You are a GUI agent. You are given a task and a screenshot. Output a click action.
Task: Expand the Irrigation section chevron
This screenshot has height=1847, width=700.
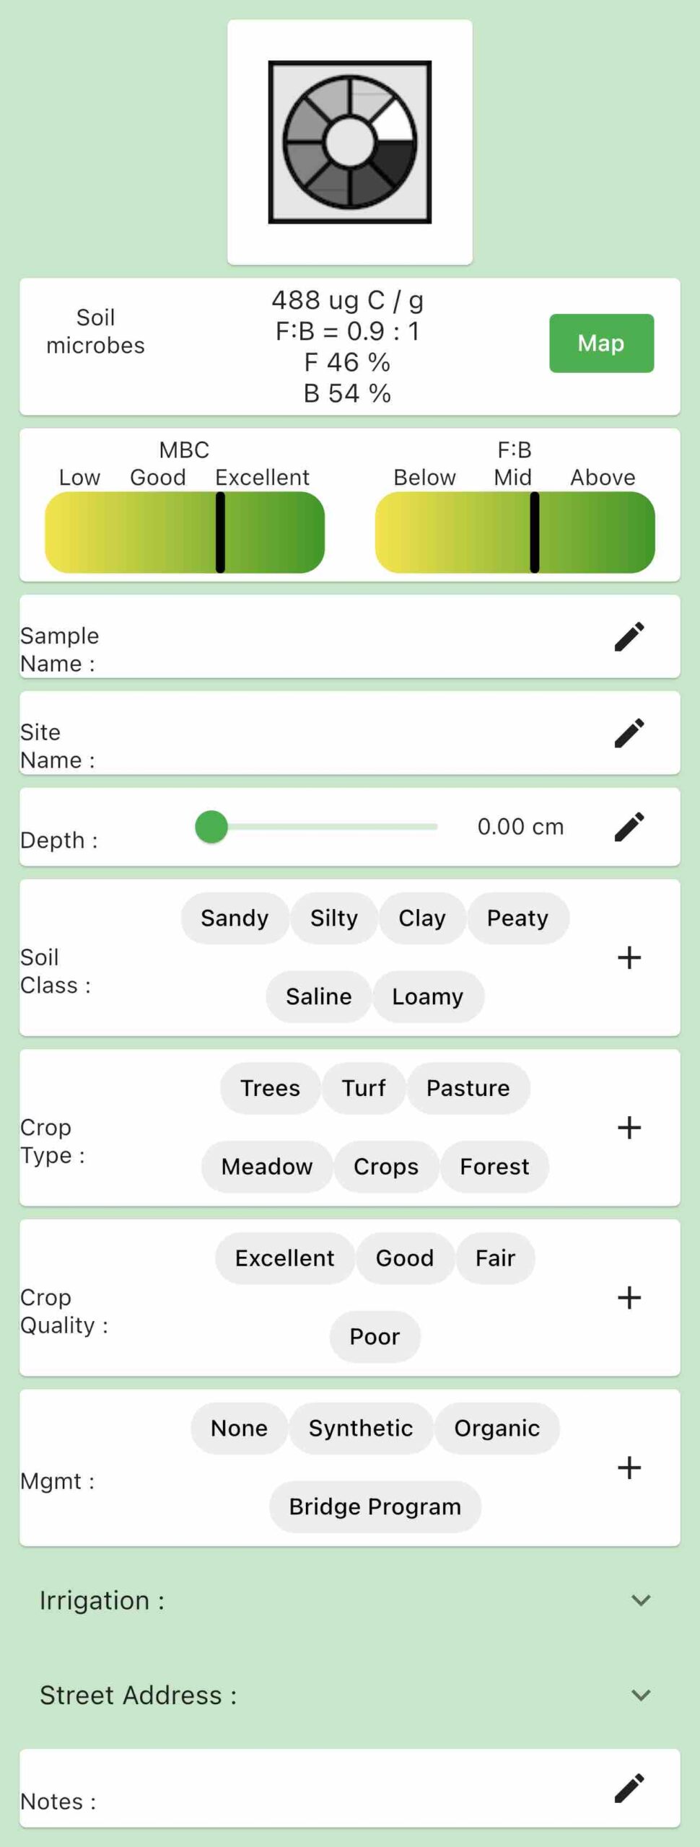click(641, 1600)
